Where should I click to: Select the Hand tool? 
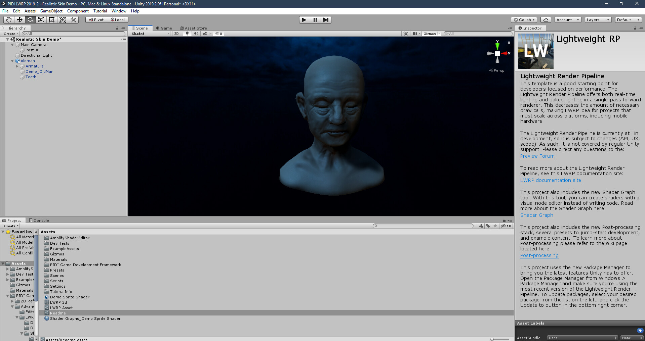click(x=9, y=20)
